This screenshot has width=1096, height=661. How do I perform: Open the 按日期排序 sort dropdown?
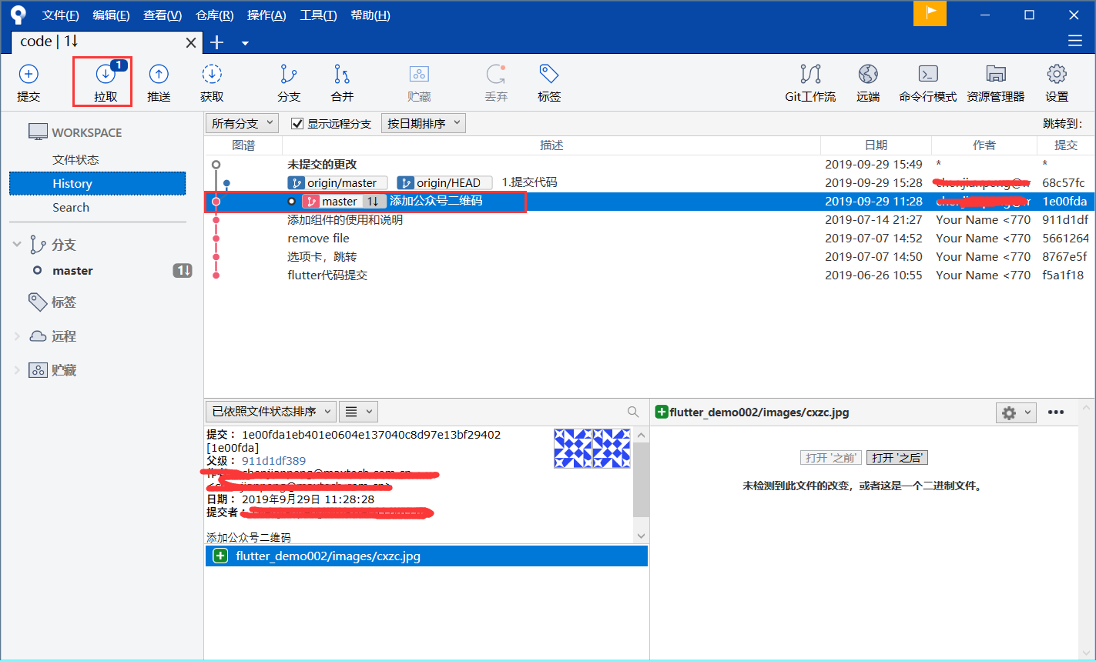pos(423,122)
